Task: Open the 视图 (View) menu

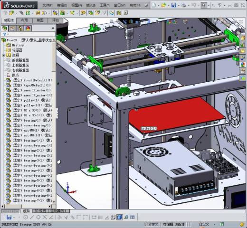Action: (x=76, y=5)
